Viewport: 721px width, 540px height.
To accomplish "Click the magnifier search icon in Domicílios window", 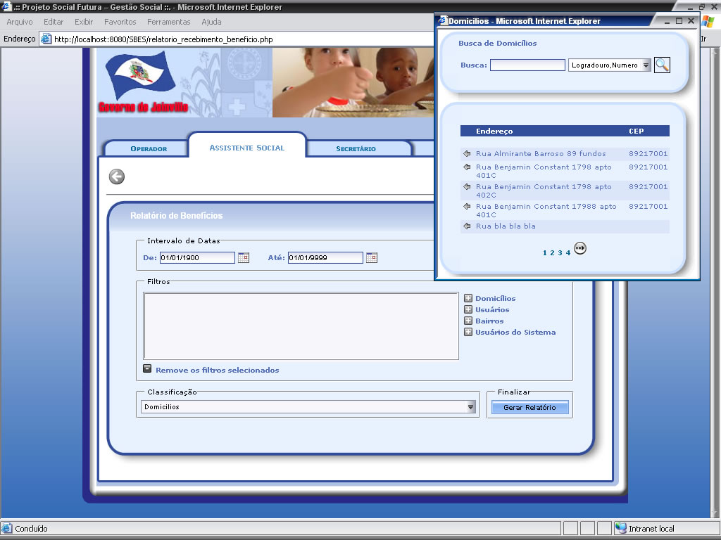I will click(662, 65).
